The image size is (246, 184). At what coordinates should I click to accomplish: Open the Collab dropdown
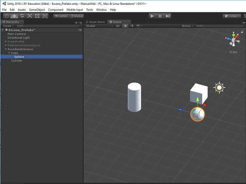coord(232,16)
